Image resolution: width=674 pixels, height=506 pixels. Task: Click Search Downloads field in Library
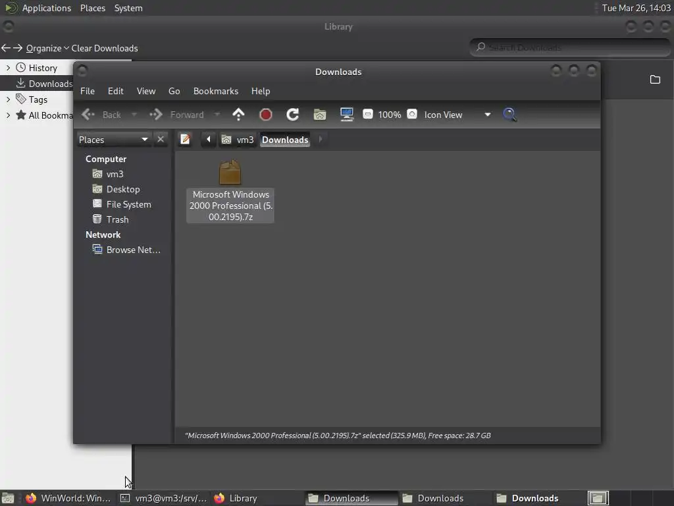pos(569,47)
